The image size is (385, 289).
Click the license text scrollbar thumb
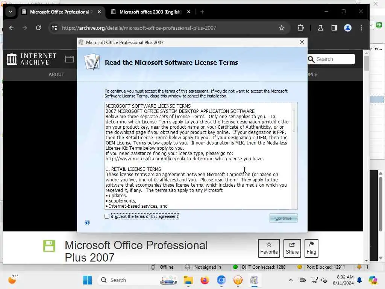(x=294, y=120)
